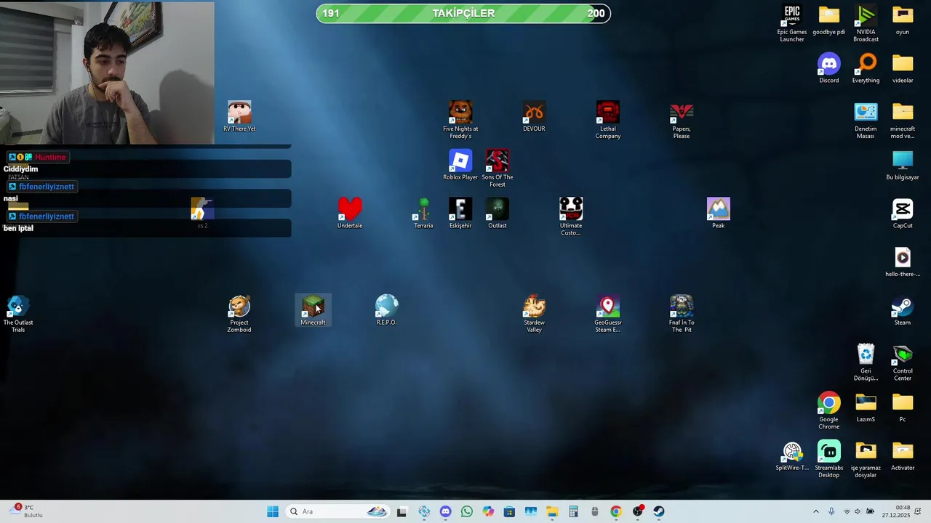Launch Terraria from desktop

coord(423,214)
